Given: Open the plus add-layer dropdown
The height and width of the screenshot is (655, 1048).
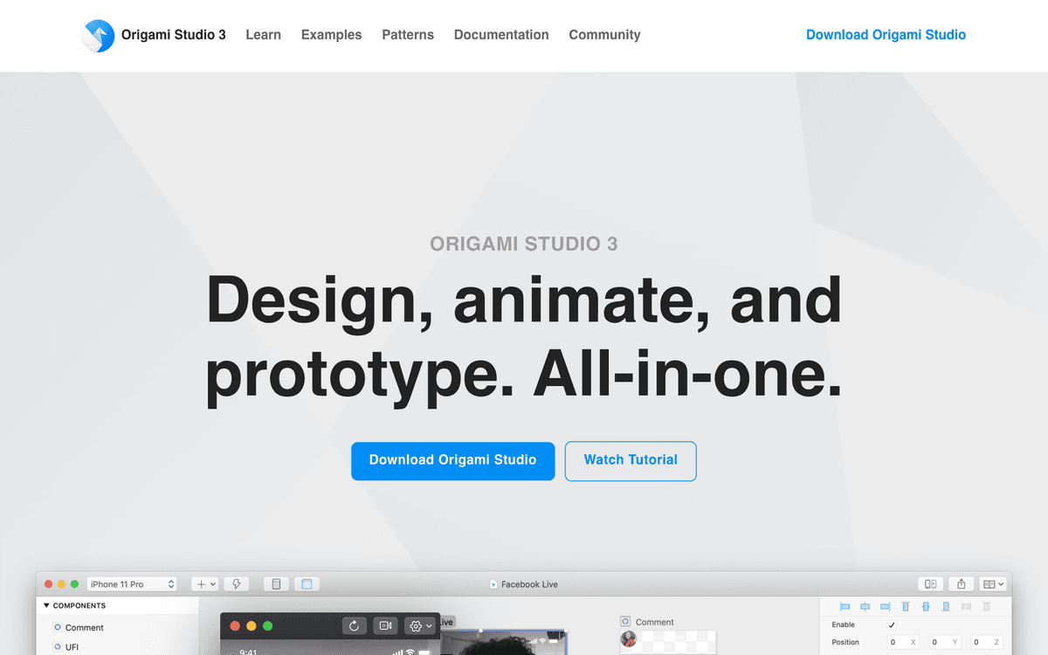Looking at the screenshot, I should point(205,584).
